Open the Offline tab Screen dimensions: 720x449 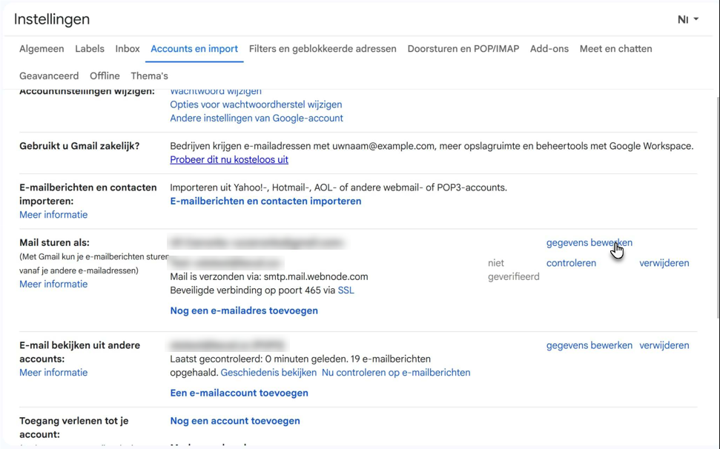click(x=105, y=76)
